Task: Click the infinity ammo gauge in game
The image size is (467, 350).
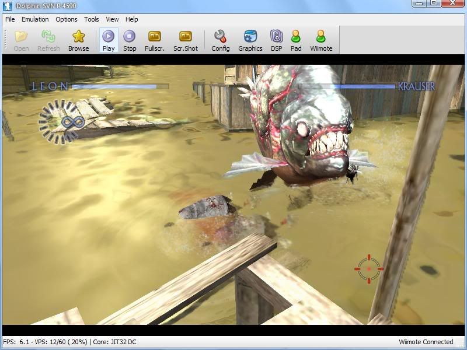Action: point(61,122)
